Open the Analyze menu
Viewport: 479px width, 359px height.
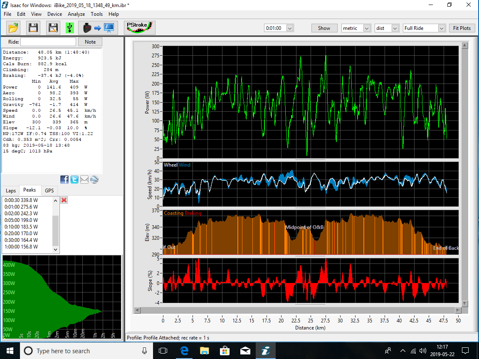76,14
